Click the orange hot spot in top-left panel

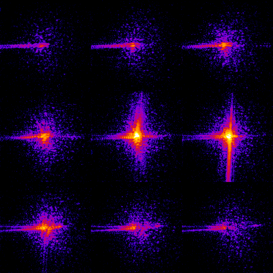pos(43,45)
